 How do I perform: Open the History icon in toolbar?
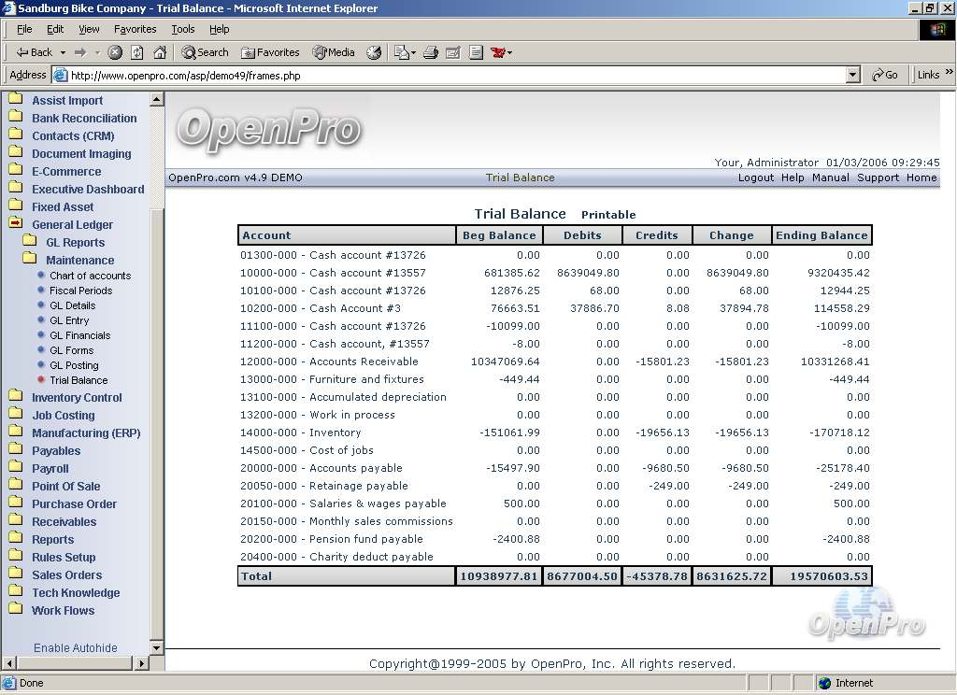click(x=374, y=52)
